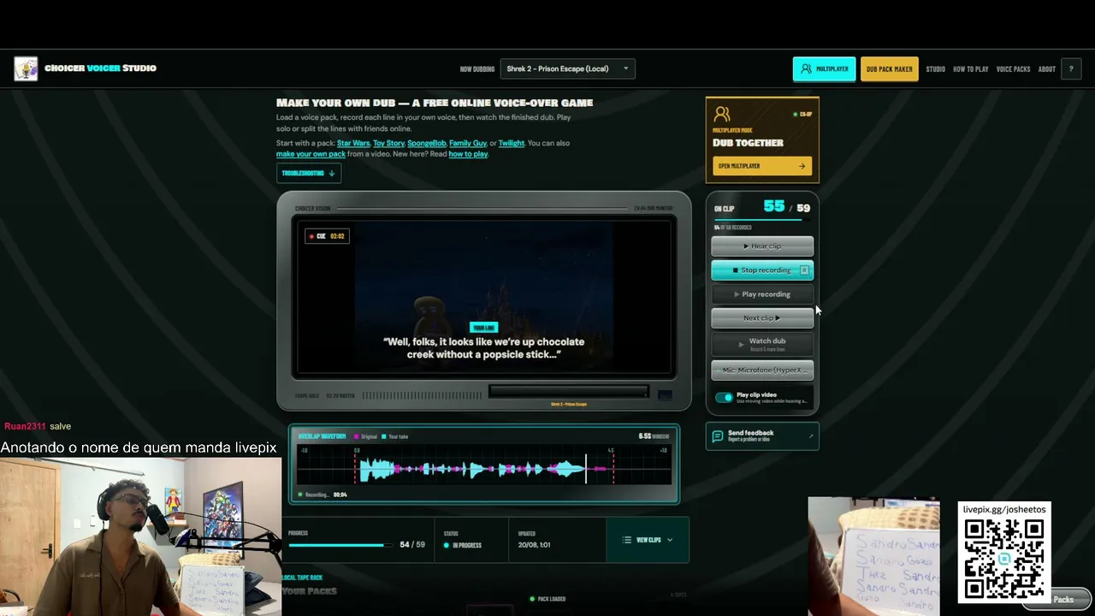Expand the View Clips dropdown

tap(648, 540)
